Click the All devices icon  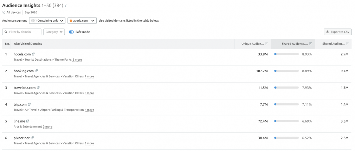[4, 12]
